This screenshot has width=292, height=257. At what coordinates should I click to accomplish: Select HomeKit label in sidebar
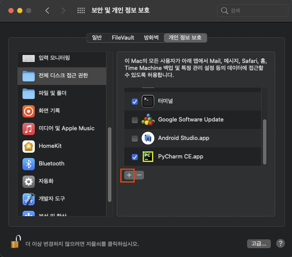point(50,146)
